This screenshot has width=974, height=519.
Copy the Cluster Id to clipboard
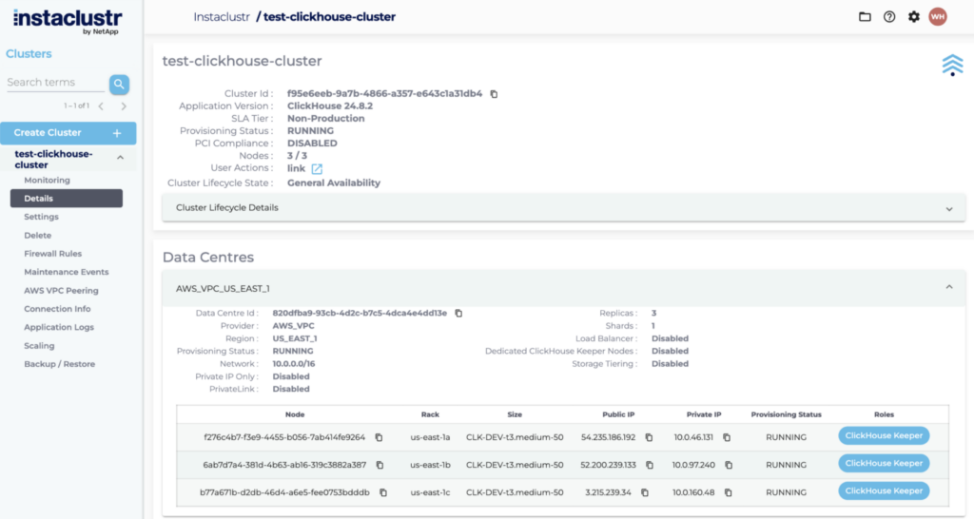pyautogui.click(x=494, y=94)
